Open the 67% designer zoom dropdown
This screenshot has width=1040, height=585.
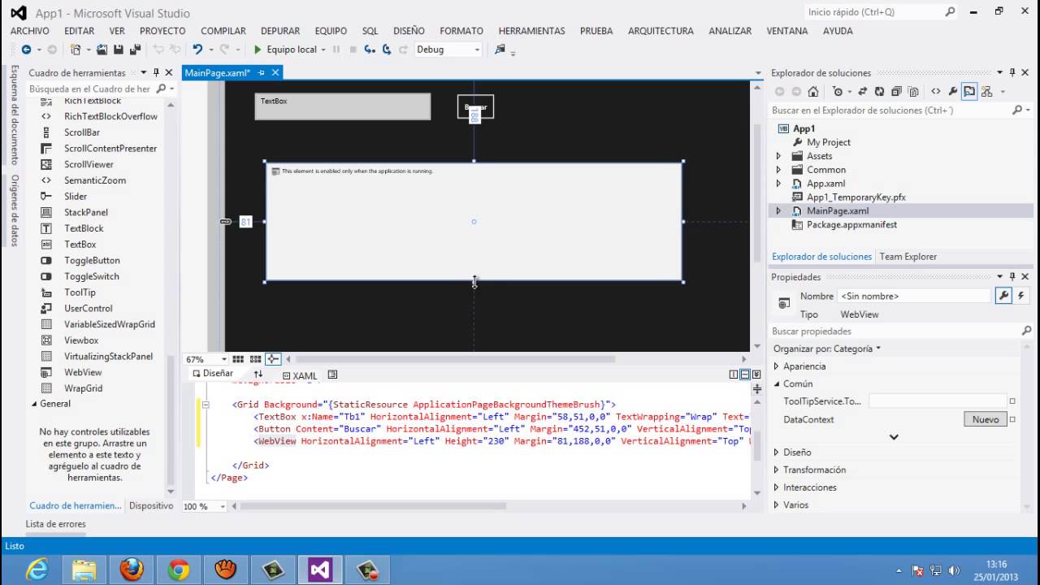pyautogui.click(x=224, y=359)
